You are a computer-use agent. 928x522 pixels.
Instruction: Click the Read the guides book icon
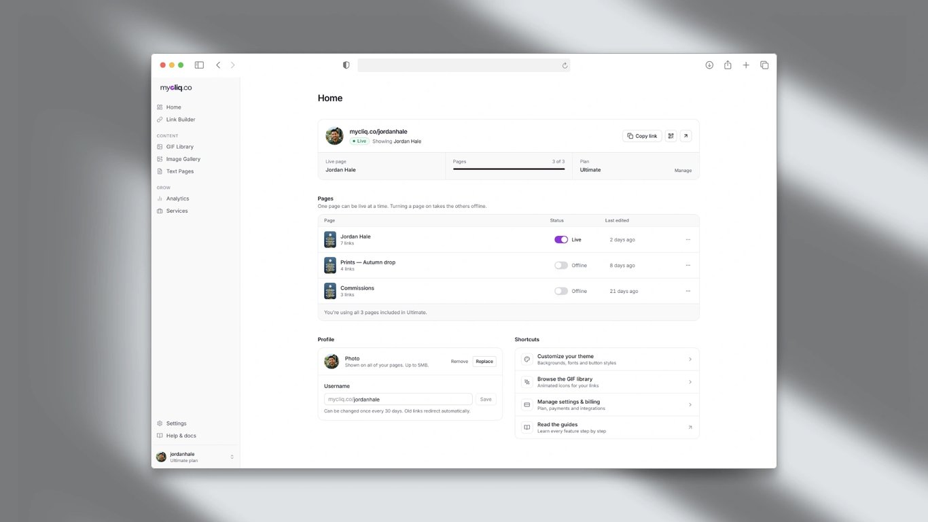[527, 428]
